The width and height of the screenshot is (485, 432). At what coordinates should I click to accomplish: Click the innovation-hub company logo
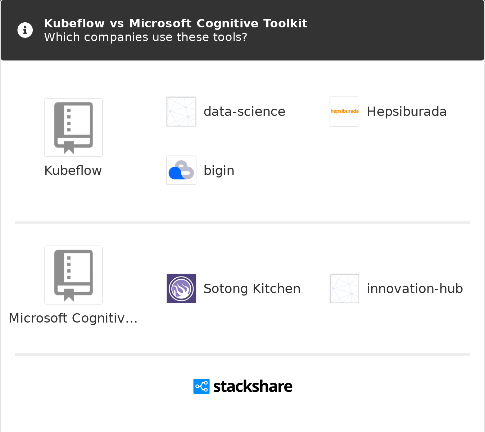point(344,289)
